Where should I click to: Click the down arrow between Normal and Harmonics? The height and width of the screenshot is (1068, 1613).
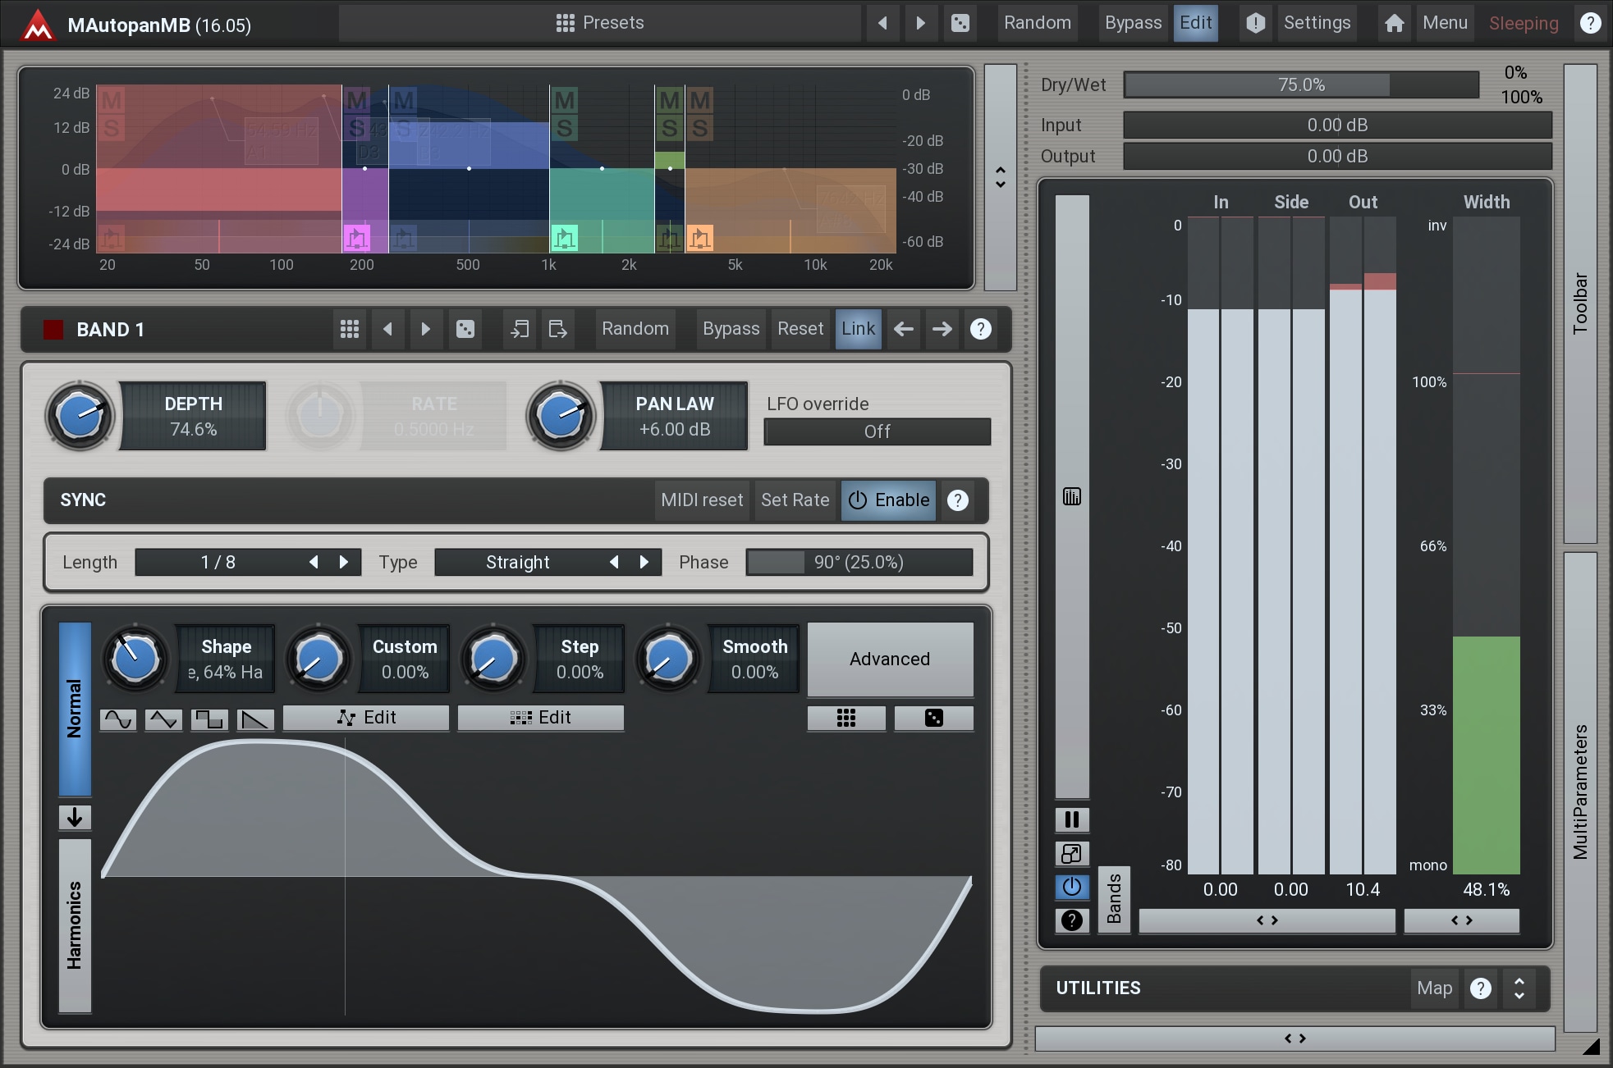pyautogui.click(x=75, y=817)
